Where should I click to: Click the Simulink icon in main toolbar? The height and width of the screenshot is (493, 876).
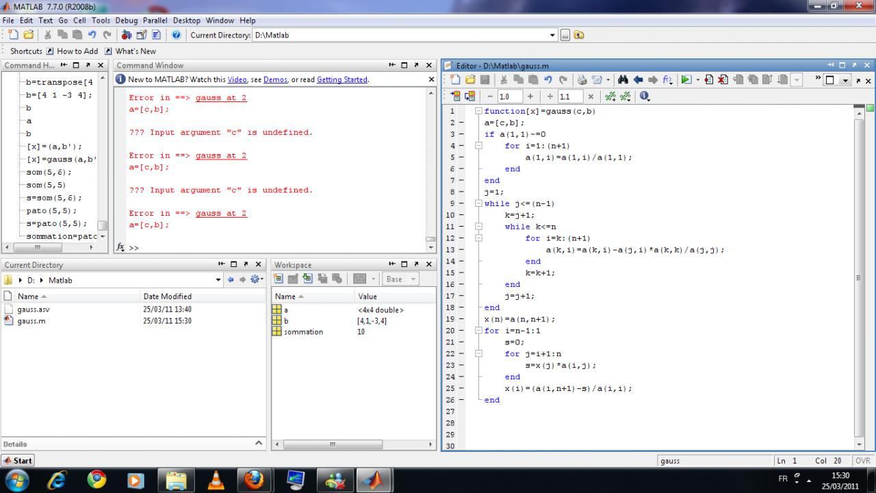127,35
